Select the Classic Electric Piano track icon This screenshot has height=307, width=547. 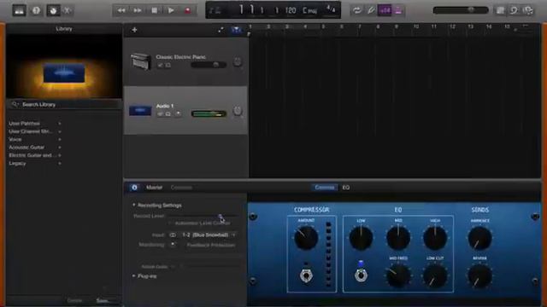pyautogui.click(x=140, y=61)
